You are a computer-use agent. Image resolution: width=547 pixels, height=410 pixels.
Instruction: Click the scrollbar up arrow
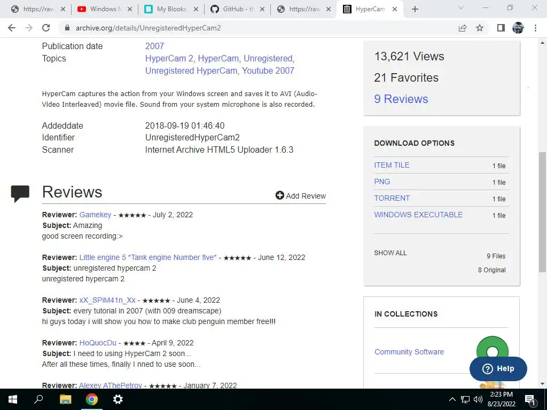point(542,43)
